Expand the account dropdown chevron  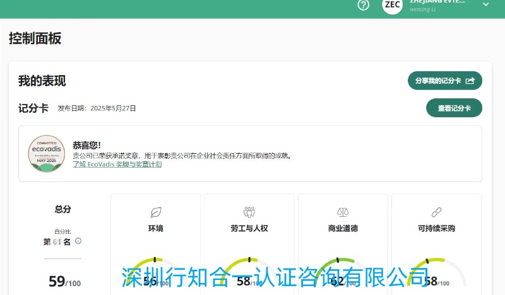[485, 4]
